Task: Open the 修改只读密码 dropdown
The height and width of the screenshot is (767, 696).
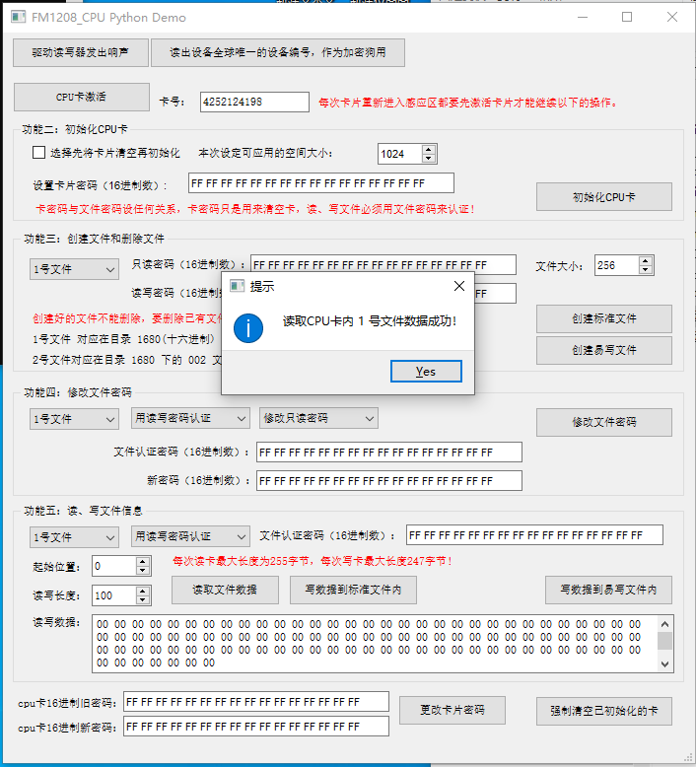Action: [x=318, y=419]
